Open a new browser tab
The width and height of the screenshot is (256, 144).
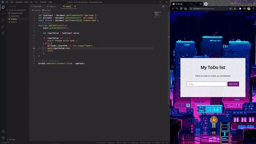tap(206, 4)
